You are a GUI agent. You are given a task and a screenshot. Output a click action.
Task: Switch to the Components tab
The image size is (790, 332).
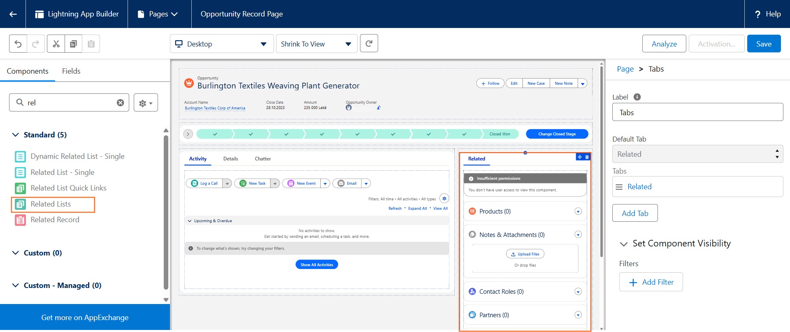[28, 71]
